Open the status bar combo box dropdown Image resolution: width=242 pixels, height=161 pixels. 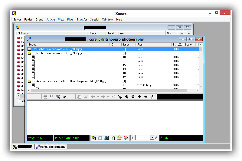[x=152, y=138]
